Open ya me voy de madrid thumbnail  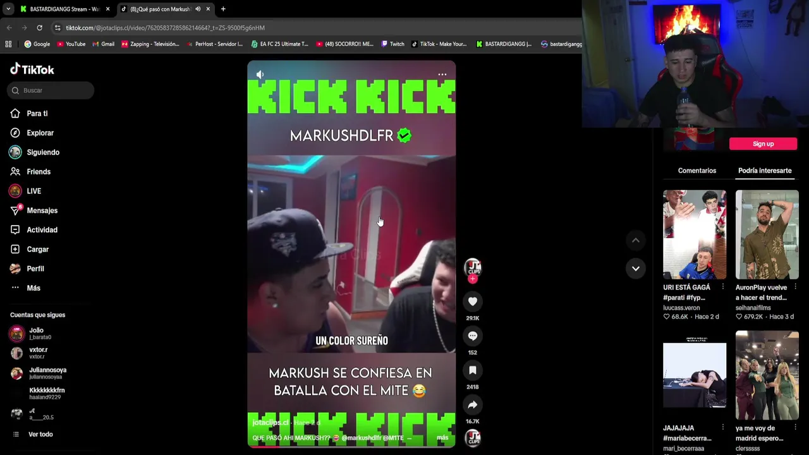pos(767,375)
